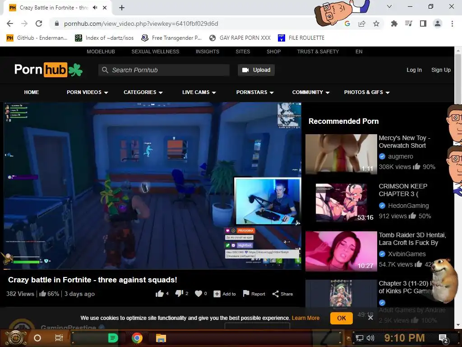Open CRIMSON KEEP CHAPTER 3 title
This screenshot has width=462, height=347.
pos(403,190)
